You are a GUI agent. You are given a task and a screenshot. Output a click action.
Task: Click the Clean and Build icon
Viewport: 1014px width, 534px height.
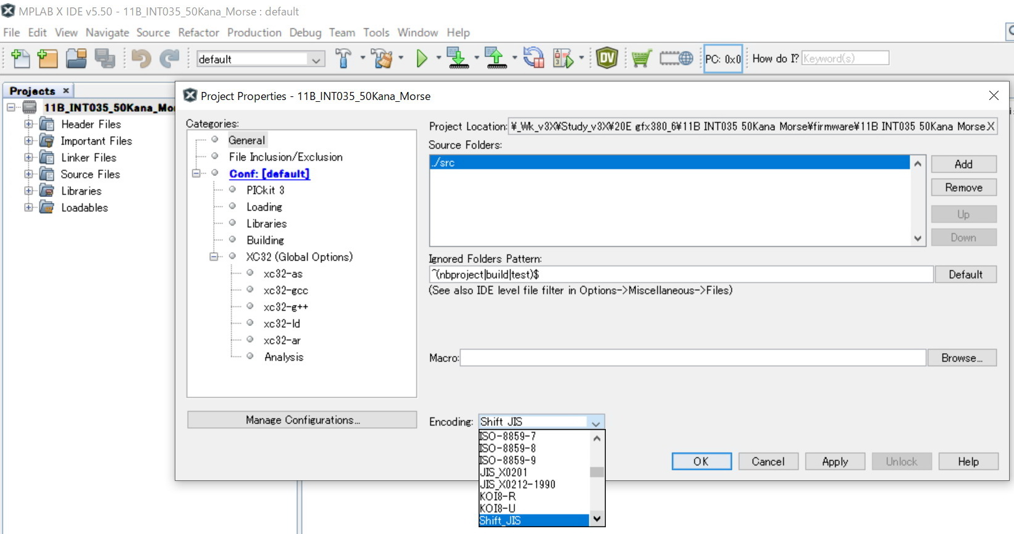(x=382, y=59)
